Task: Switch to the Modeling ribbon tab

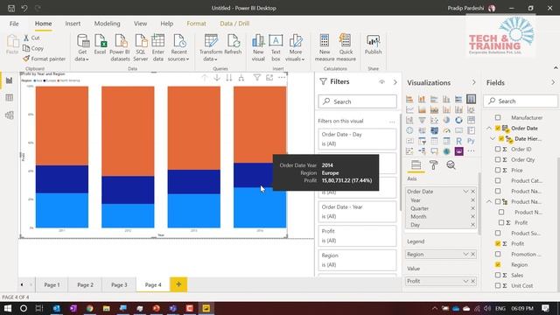Action: 107,24
